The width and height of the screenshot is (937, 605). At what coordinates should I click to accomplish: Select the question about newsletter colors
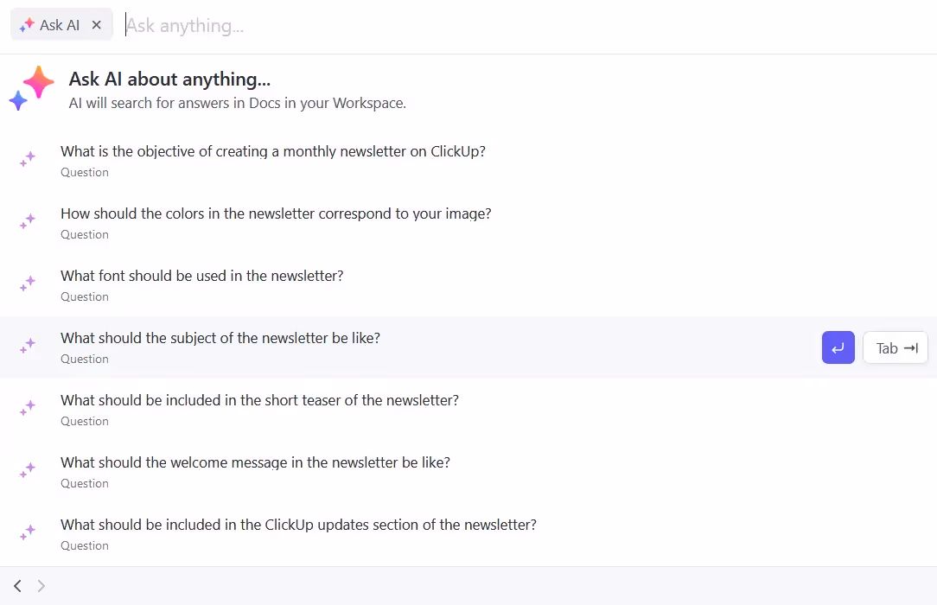[276, 213]
